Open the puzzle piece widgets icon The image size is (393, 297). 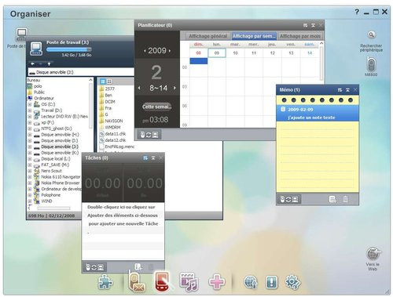[x=105, y=282]
